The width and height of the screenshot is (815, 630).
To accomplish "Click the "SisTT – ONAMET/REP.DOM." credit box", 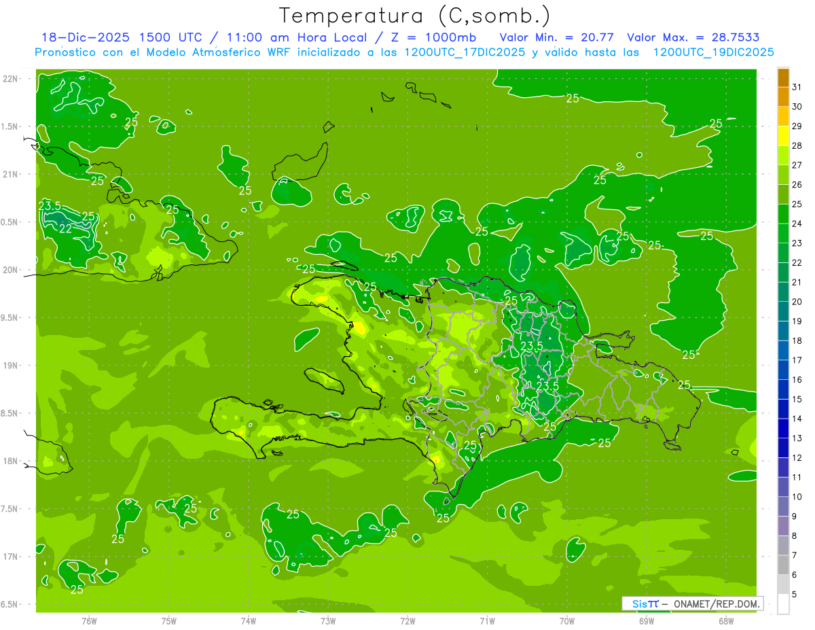I will 692,603.
